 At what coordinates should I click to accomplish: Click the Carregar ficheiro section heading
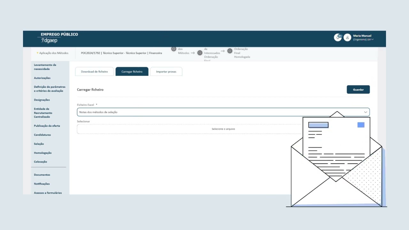90,90
